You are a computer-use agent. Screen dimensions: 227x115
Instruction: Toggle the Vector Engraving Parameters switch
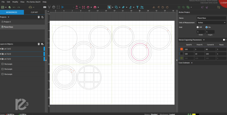click(x=224, y=40)
